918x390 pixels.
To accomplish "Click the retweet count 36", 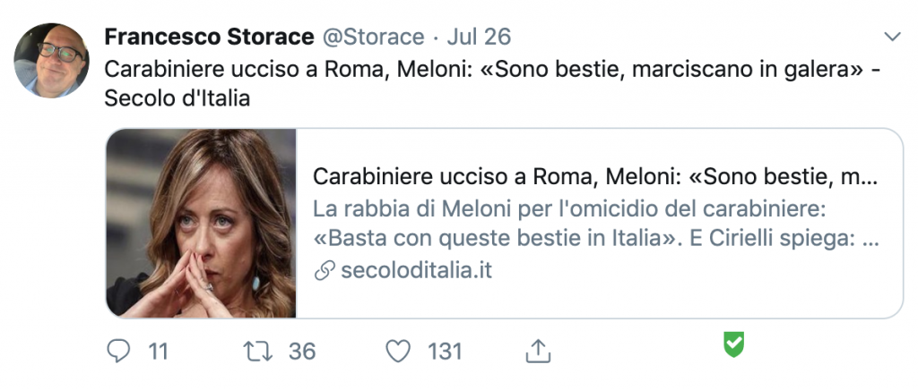I will (x=302, y=352).
